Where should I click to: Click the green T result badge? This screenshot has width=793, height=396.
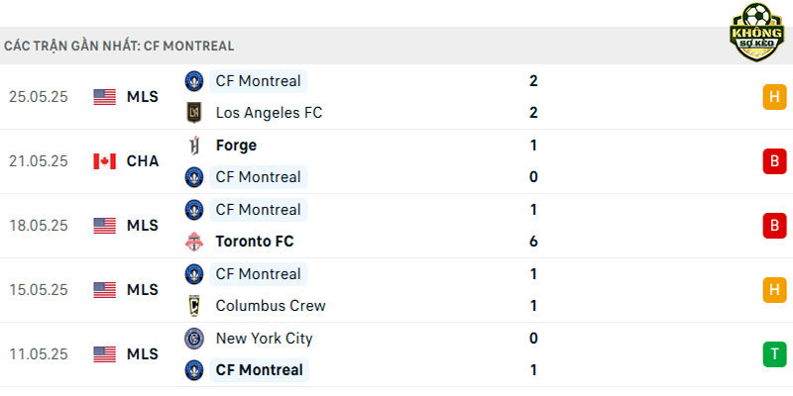(774, 354)
